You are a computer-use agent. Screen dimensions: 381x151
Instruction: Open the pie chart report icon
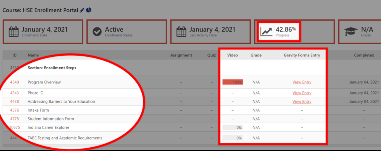89,10
